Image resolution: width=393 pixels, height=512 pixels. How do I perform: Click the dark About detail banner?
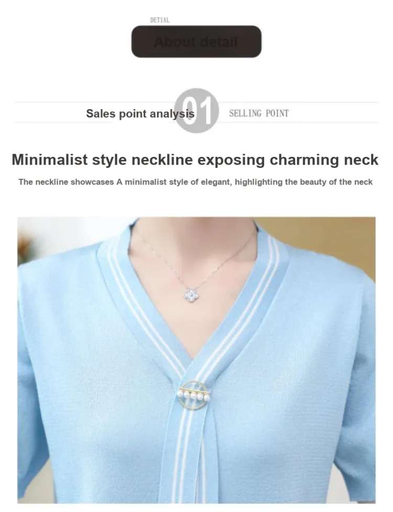[x=196, y=41]
